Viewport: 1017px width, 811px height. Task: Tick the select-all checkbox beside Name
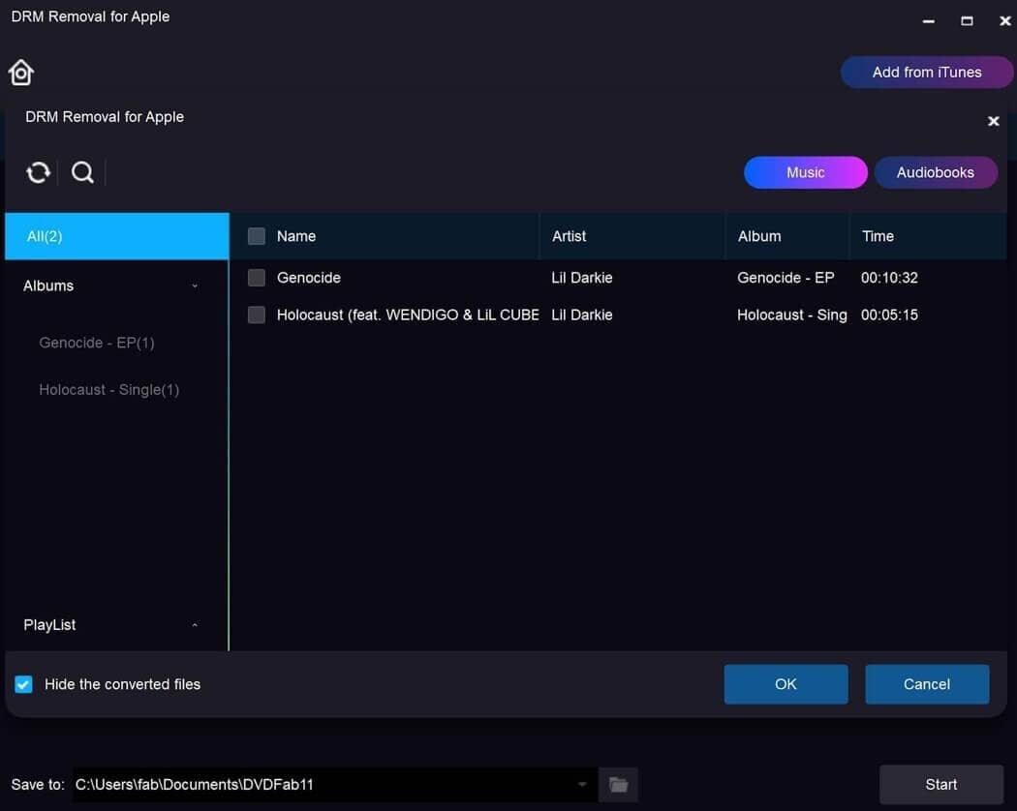[257, 236]
